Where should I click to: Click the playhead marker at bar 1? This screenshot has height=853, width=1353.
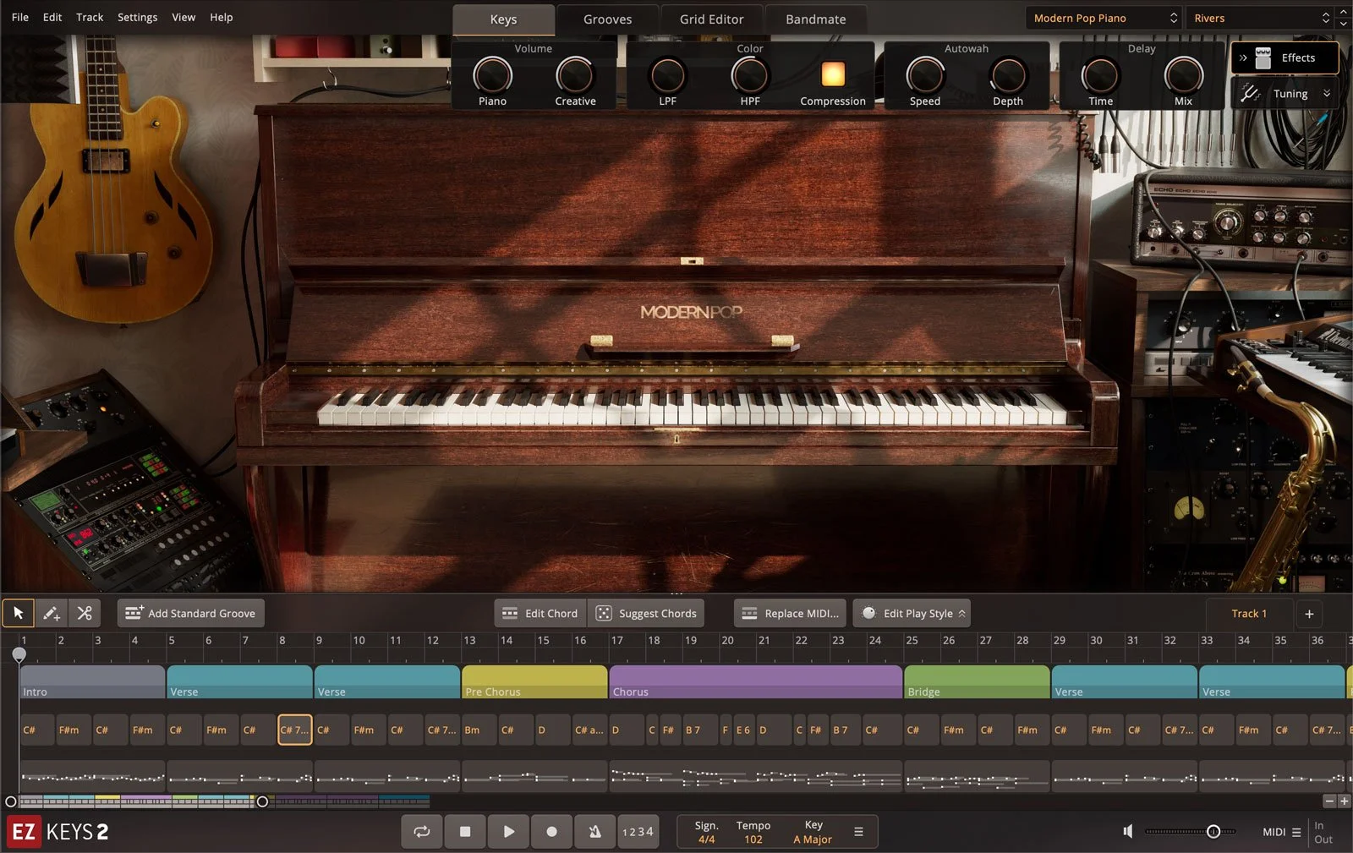click(19, 653)
